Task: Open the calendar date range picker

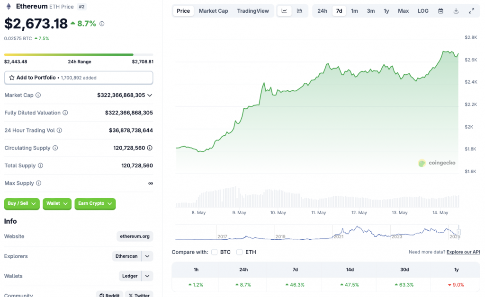Action: click(441, 11)
